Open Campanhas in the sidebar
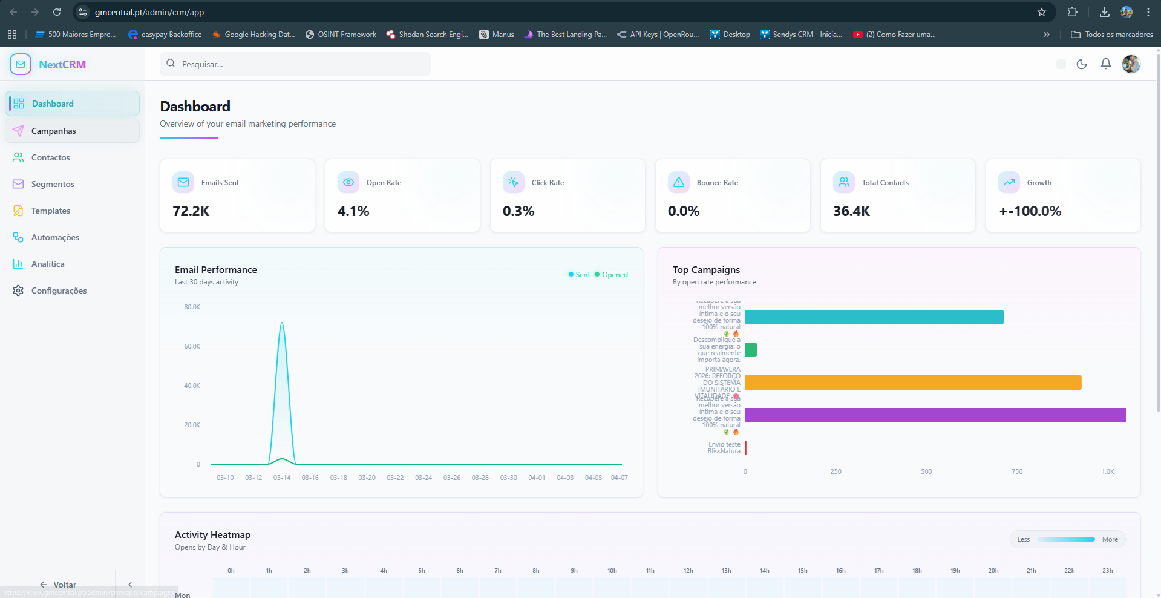Screen dimensions: 1161x598 [54, 131]
